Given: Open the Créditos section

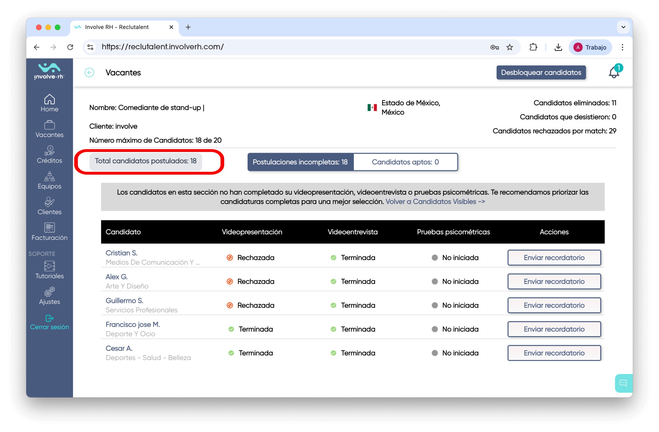Looking at the screenshot, I should (49, 155).
